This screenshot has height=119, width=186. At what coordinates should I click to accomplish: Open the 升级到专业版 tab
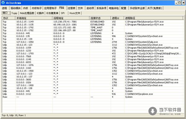coord(137,8)
